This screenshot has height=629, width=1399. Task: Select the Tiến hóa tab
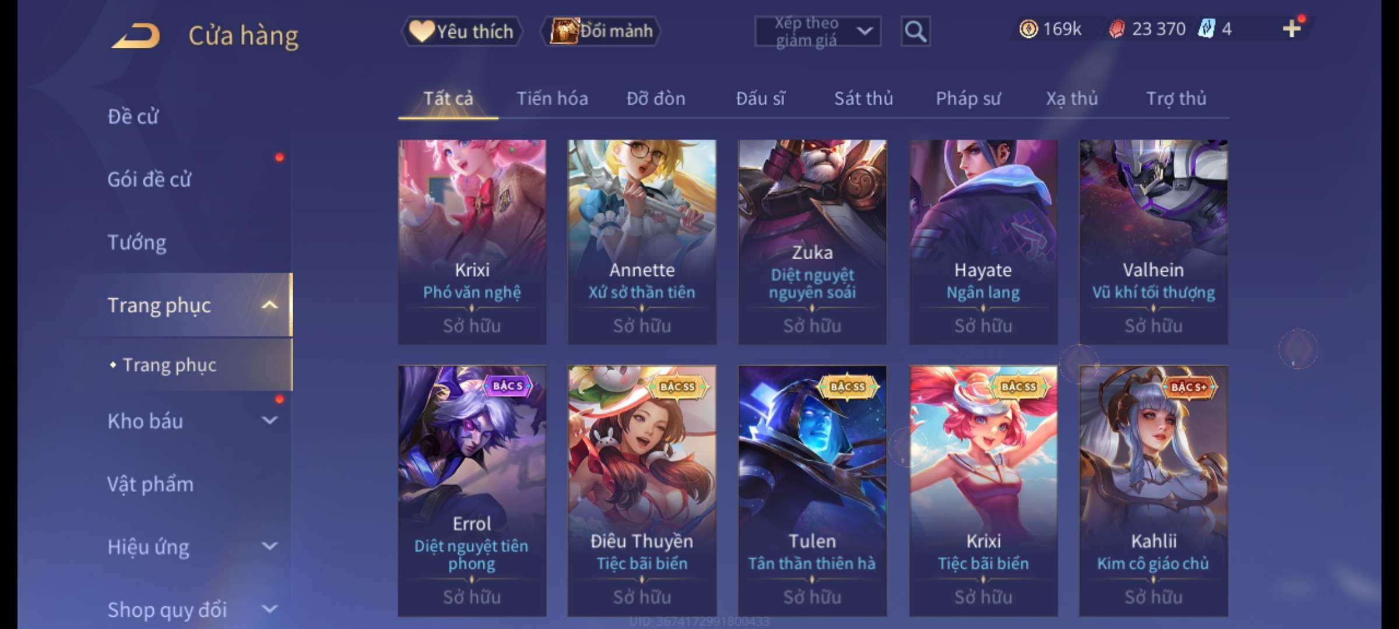(x=552, y=98)
